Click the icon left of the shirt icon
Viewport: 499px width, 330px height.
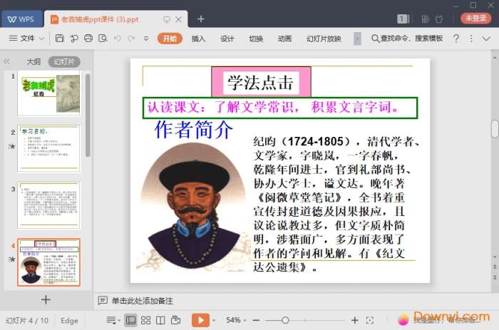point(425,19)
